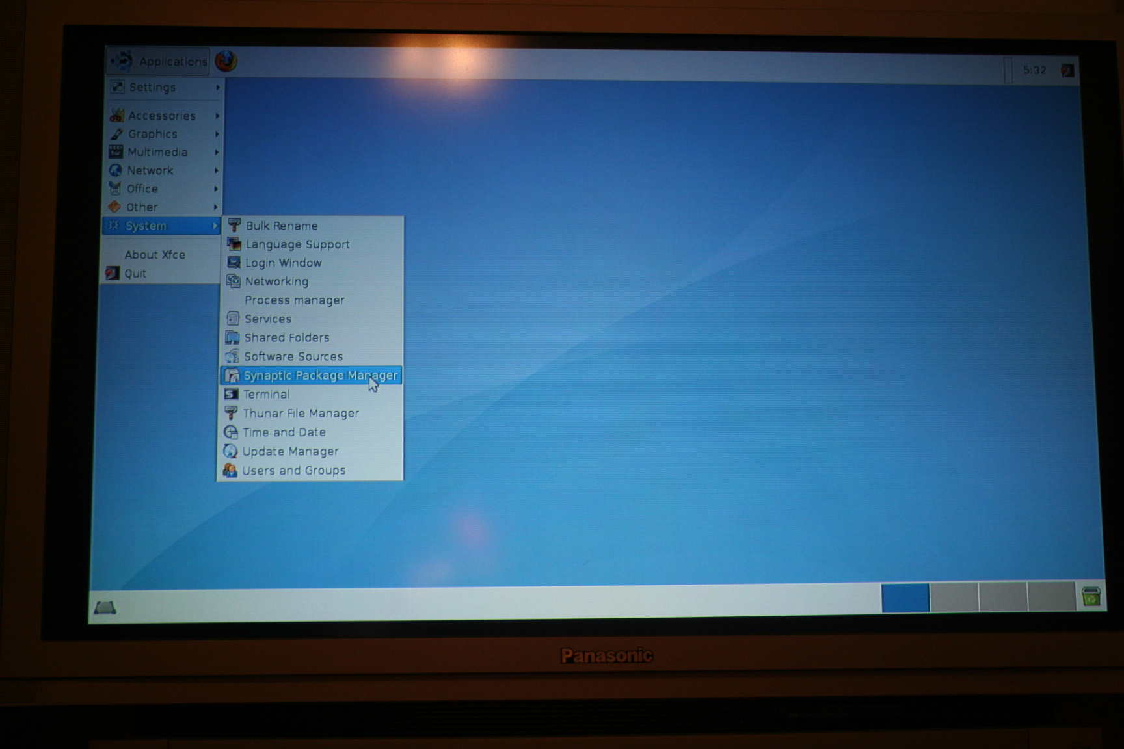The height and width of the screenshot is (749, 1124).
Task: Open the Multimedia menu label
Action: pyautogui.click(x=157, y=151)
